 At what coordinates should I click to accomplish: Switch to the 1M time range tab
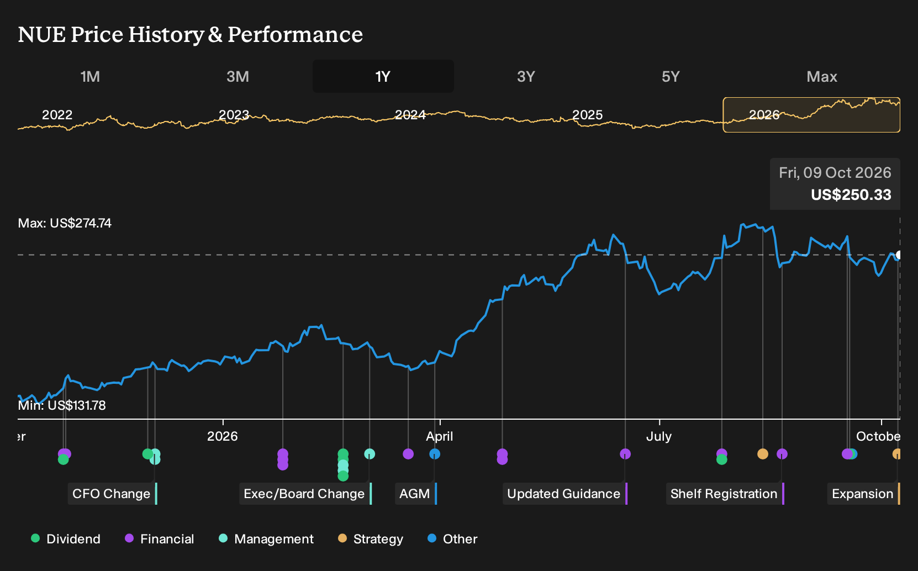point(90,76)
